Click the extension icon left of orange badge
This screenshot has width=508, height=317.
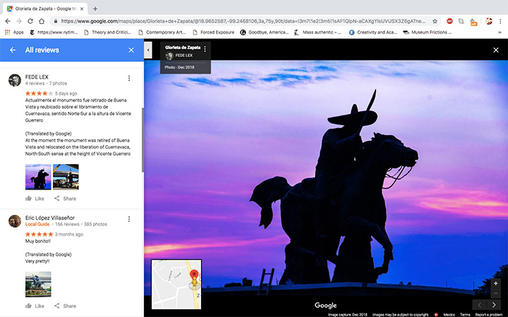coord(461,21)
